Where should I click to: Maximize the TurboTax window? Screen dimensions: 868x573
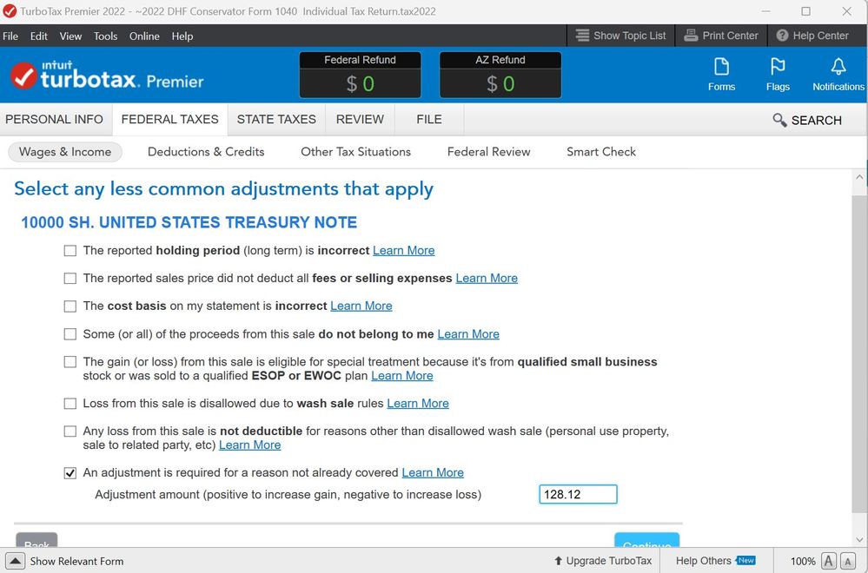pos(806,11)
